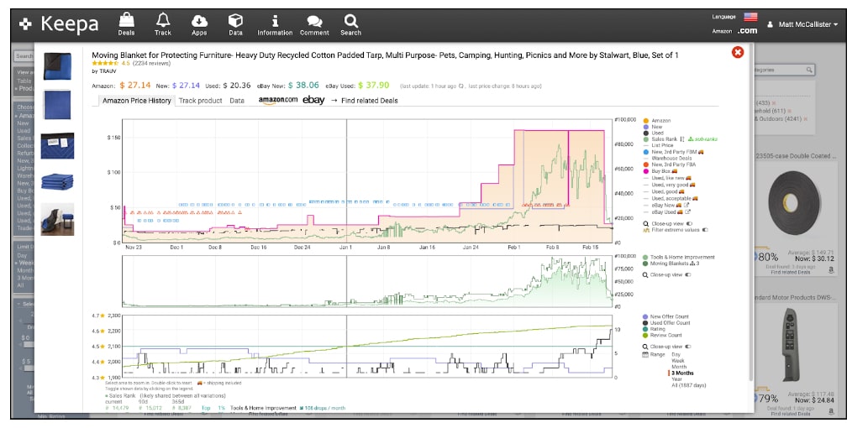Toggle New Offer Count legend entry

665,316
